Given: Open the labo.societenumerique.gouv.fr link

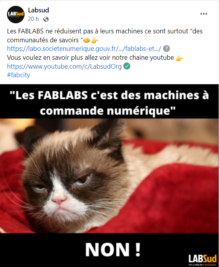Looking at the screenshot, I should point(84,49).
